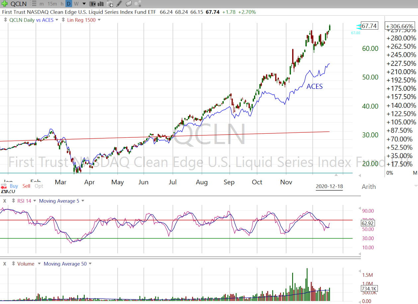Click the red trade arrows icon

point(4,186)
